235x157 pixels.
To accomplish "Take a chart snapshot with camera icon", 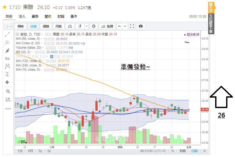I will click(140, 26).
